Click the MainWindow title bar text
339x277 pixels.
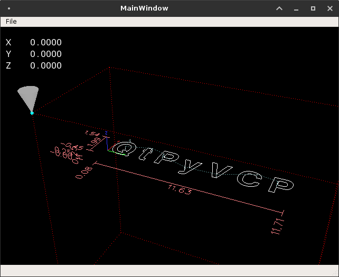pos(144,8)
